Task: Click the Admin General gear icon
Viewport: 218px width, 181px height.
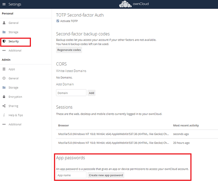Action: coord(4,78)
